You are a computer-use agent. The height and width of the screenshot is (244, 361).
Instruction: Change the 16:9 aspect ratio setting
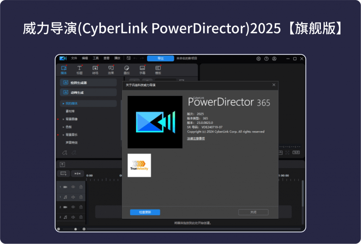click(x=296, y=153)
